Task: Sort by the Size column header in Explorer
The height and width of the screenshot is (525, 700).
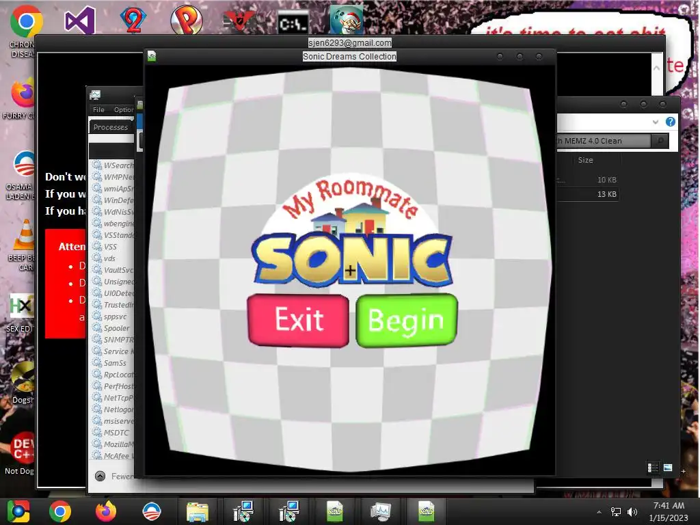Action: pos(585,160)
